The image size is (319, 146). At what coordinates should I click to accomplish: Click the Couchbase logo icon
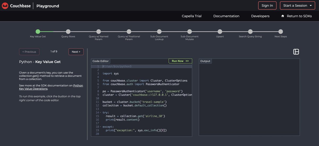5,6
